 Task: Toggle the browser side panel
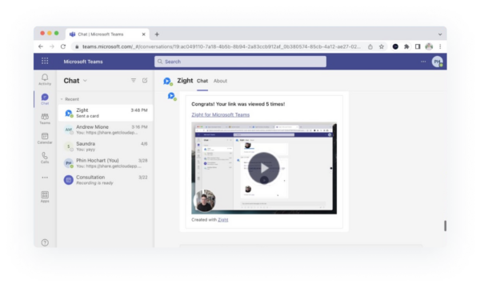coord(418,46)
